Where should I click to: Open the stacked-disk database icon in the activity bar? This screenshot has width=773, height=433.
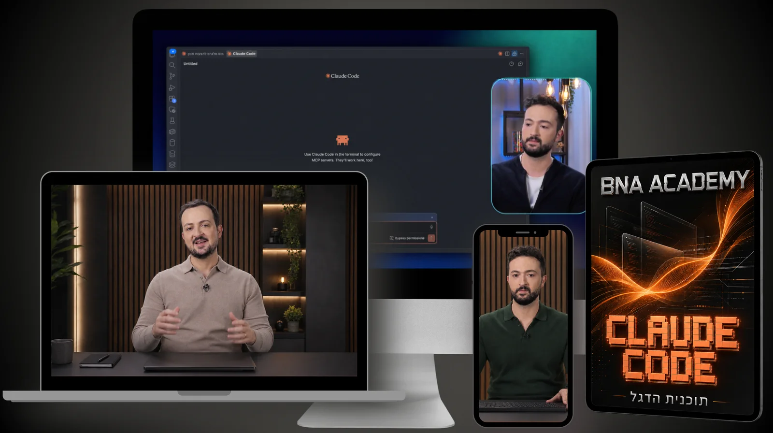172,154
